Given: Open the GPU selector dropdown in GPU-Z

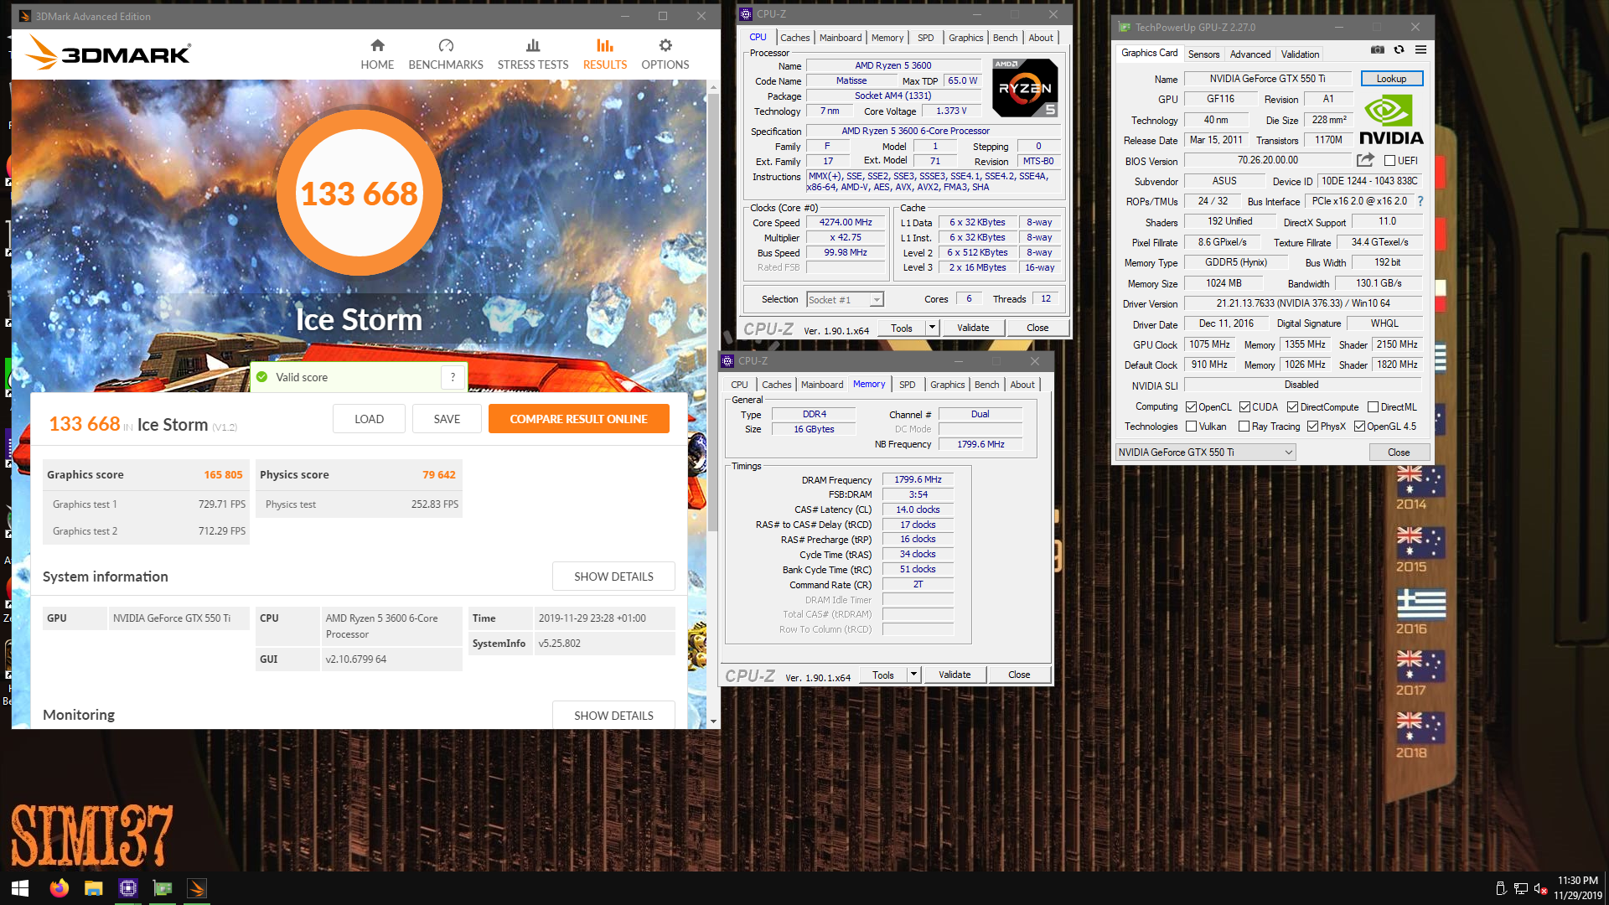Looking at the screenshot, I should pos(1205,452).
